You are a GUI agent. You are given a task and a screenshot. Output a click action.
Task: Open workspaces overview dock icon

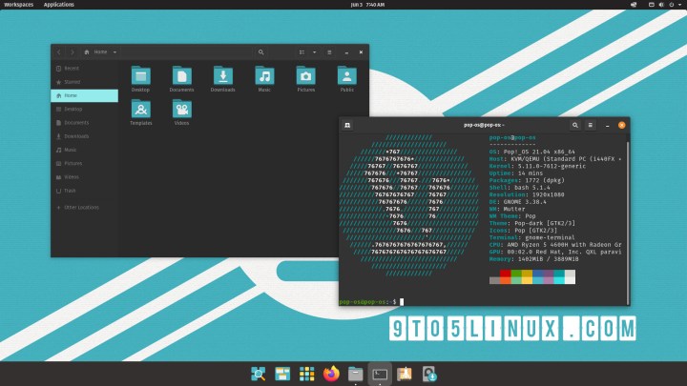click(282, 374)
